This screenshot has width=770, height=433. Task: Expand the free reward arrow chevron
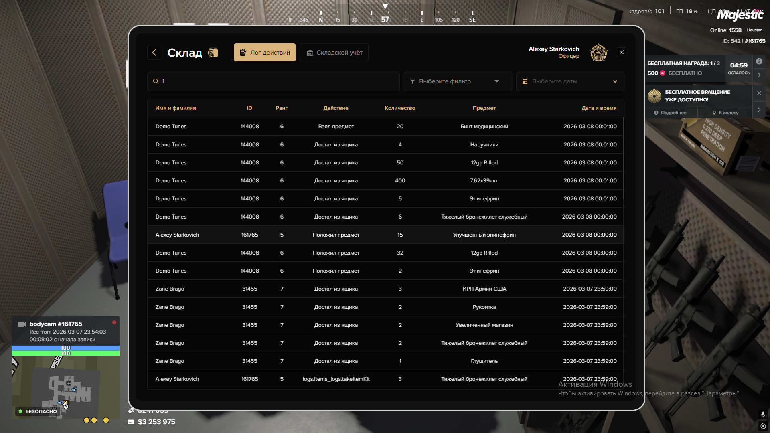tap(759, 75)
